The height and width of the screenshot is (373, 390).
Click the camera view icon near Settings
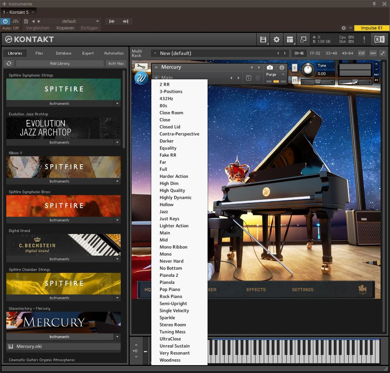coord(362,289)
